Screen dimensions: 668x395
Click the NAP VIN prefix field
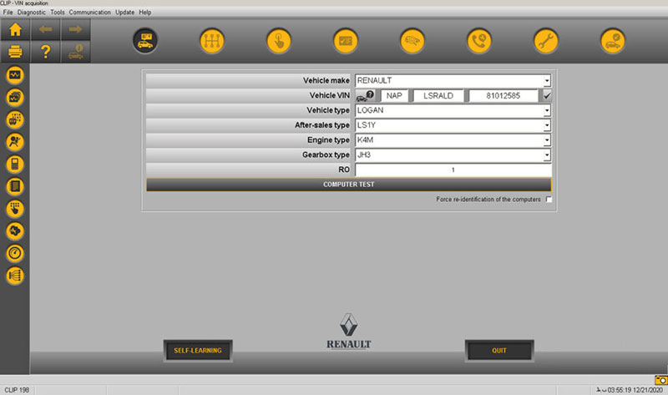[394, 96]
